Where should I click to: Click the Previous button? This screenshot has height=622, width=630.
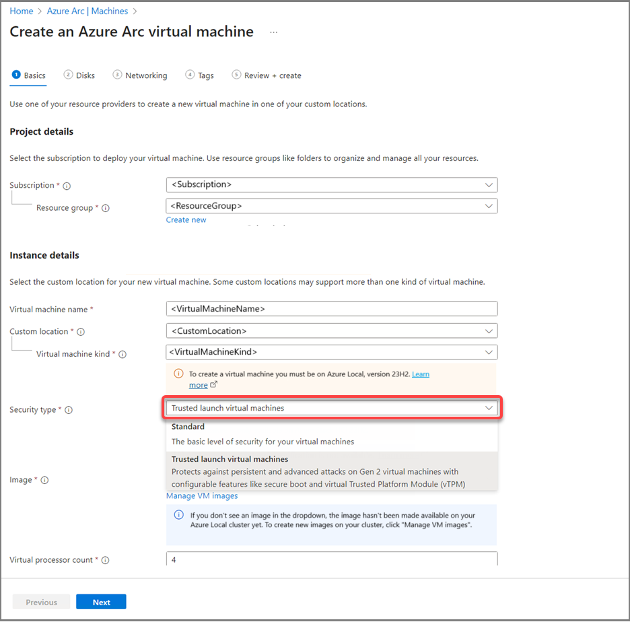point(41,602)
